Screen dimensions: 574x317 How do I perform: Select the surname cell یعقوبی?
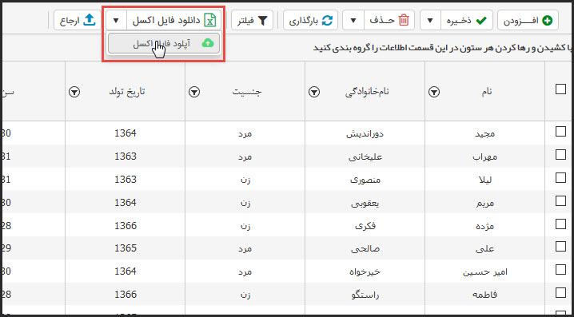pyautogui.click(x=366, y=203)
